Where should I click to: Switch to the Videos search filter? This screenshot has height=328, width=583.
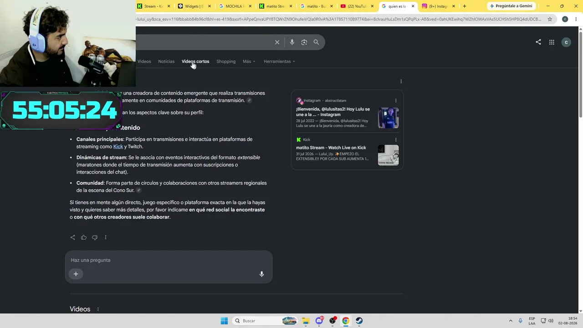(144, 61)
